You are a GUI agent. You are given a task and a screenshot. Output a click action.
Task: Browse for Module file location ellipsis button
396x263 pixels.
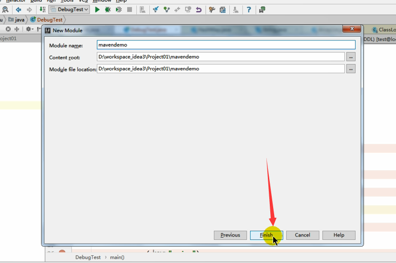click(351, 69)
